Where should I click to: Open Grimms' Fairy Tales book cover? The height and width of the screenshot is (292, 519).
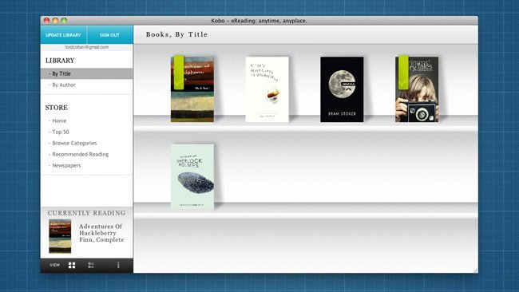click(417, 89)
